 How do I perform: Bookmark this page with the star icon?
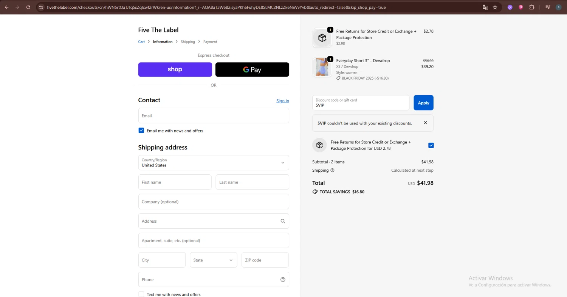[x=495, y=7]
